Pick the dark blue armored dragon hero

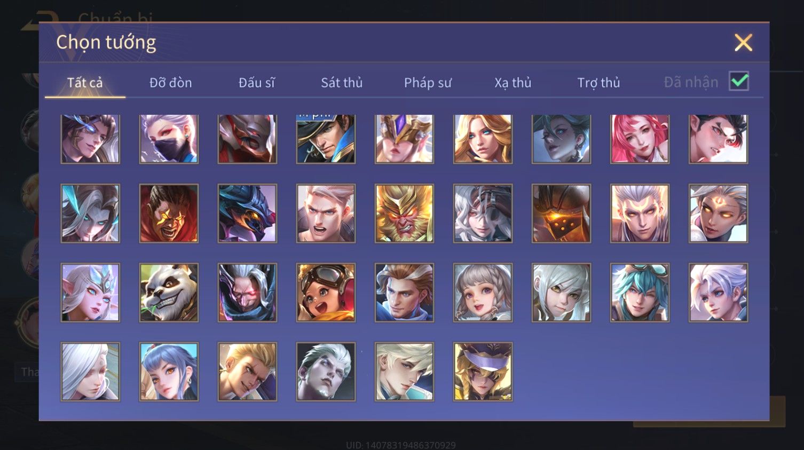coord(247,214)
